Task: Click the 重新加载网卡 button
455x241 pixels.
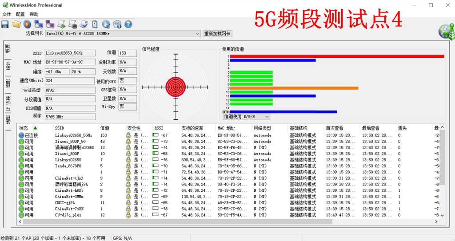Action: [217, 34]
